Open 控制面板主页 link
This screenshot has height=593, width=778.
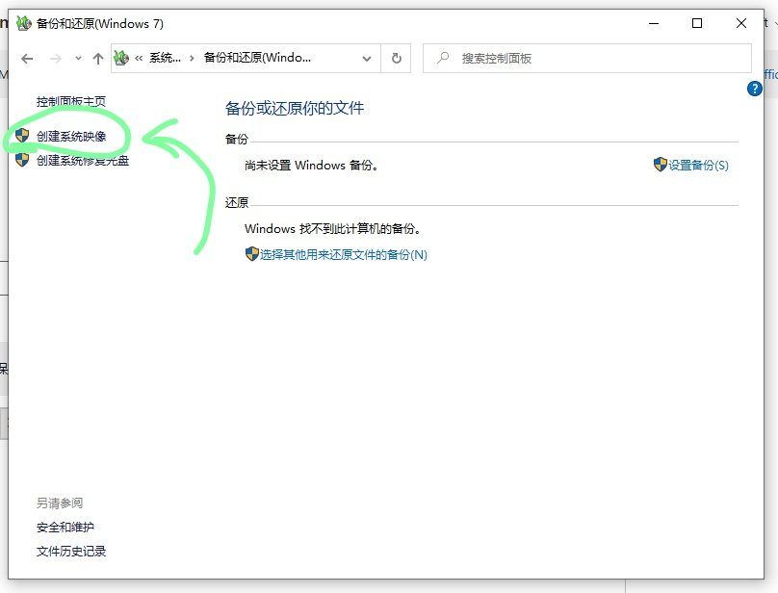(x=71, y=102)
